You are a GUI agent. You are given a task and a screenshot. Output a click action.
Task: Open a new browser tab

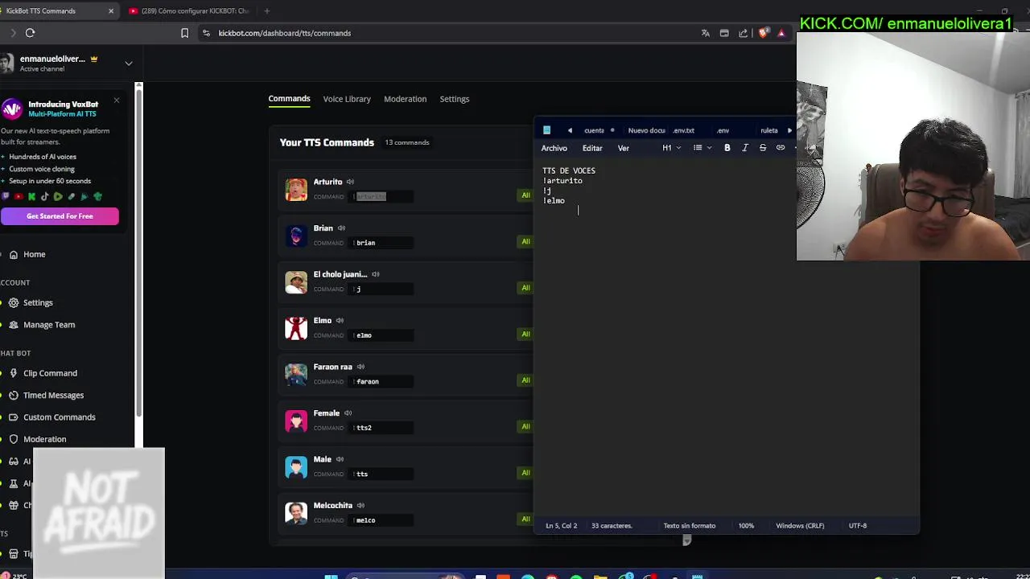click(x=266, y=11)
